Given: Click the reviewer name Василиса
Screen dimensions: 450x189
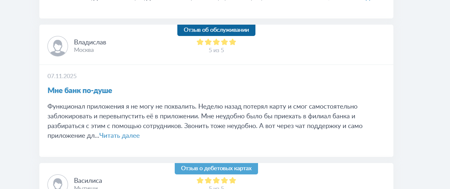Looking at the screenshot, I should 88,181.
